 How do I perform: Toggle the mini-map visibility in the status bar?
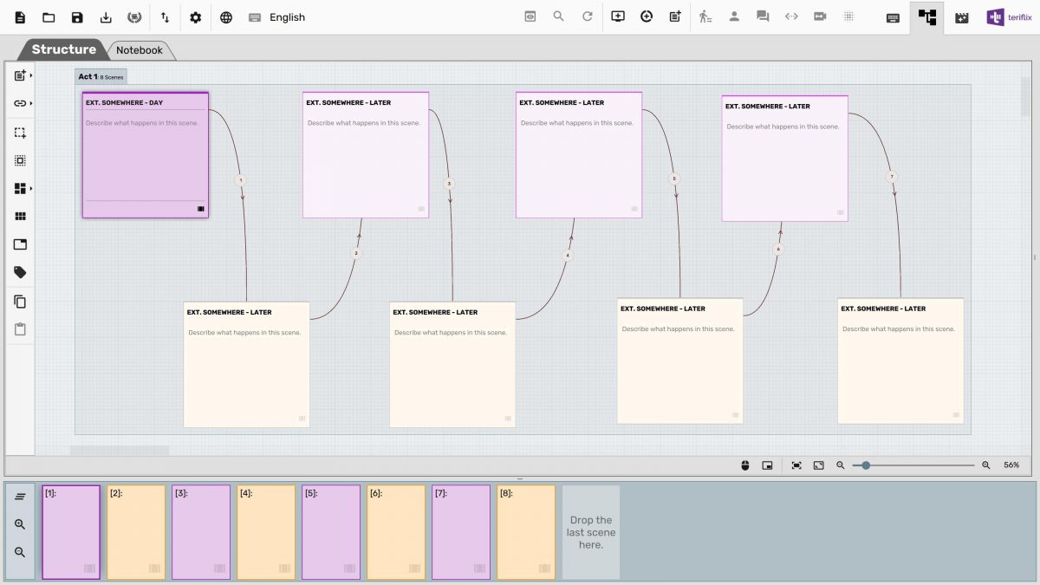pyautogui.click(x=766, y=465)
